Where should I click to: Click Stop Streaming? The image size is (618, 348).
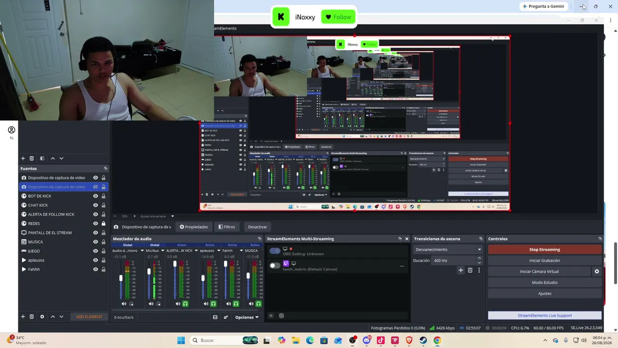545,249
